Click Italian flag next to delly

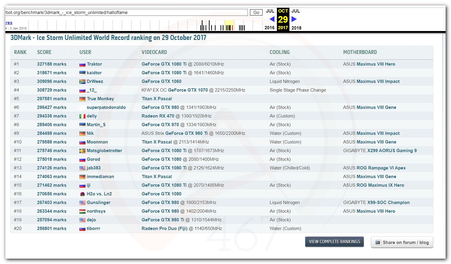point(82,116)
